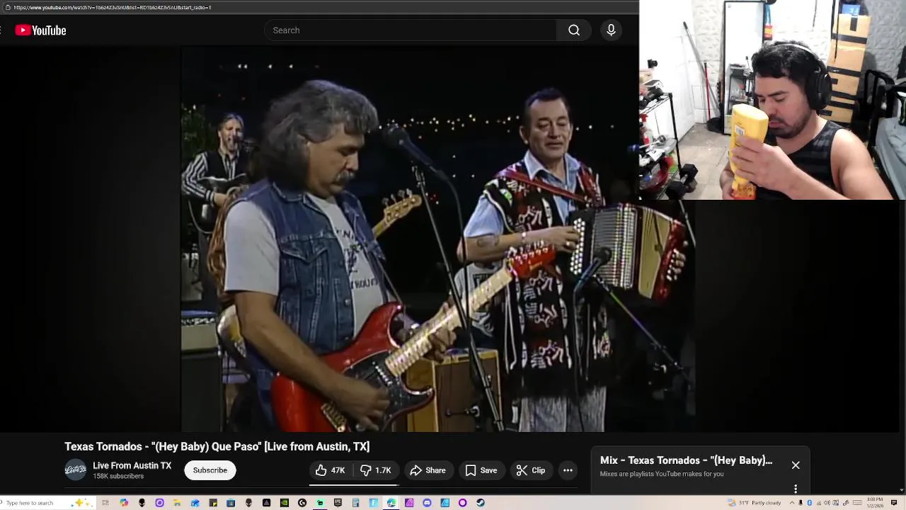Viewport: 906px width, 510px height.
Task: Click the 158K subscribers text
Action: coord(118,477)
